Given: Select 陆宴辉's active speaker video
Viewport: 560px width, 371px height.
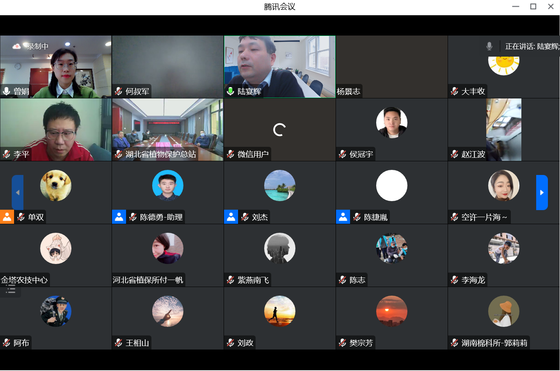Looking at the screenshot, I should coord(280,67).
